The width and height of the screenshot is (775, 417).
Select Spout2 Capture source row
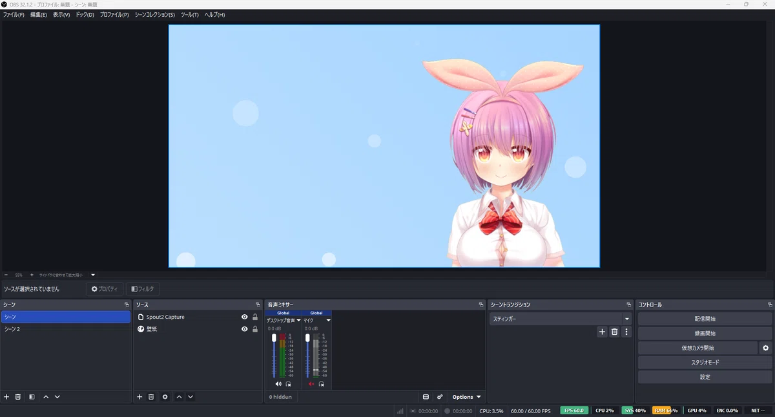(197, 317)
